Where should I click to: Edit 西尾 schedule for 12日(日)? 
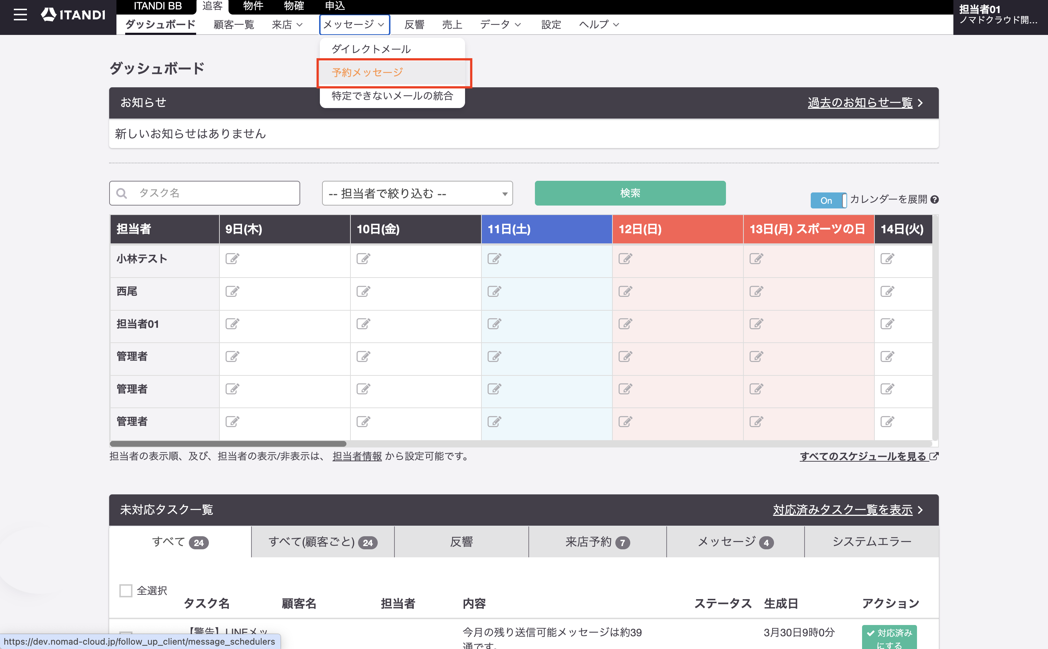click(x=625, y=291)
